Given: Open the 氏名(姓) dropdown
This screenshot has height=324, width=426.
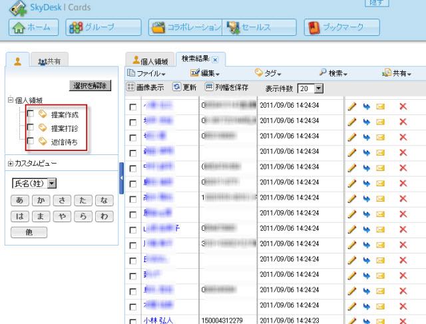Looking at the screenshot, I should [34, 184].
